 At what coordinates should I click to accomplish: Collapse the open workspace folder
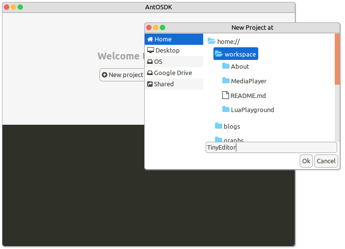[218, 54]
